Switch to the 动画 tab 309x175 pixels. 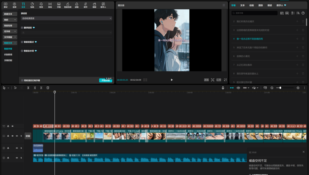click(251, 5)
